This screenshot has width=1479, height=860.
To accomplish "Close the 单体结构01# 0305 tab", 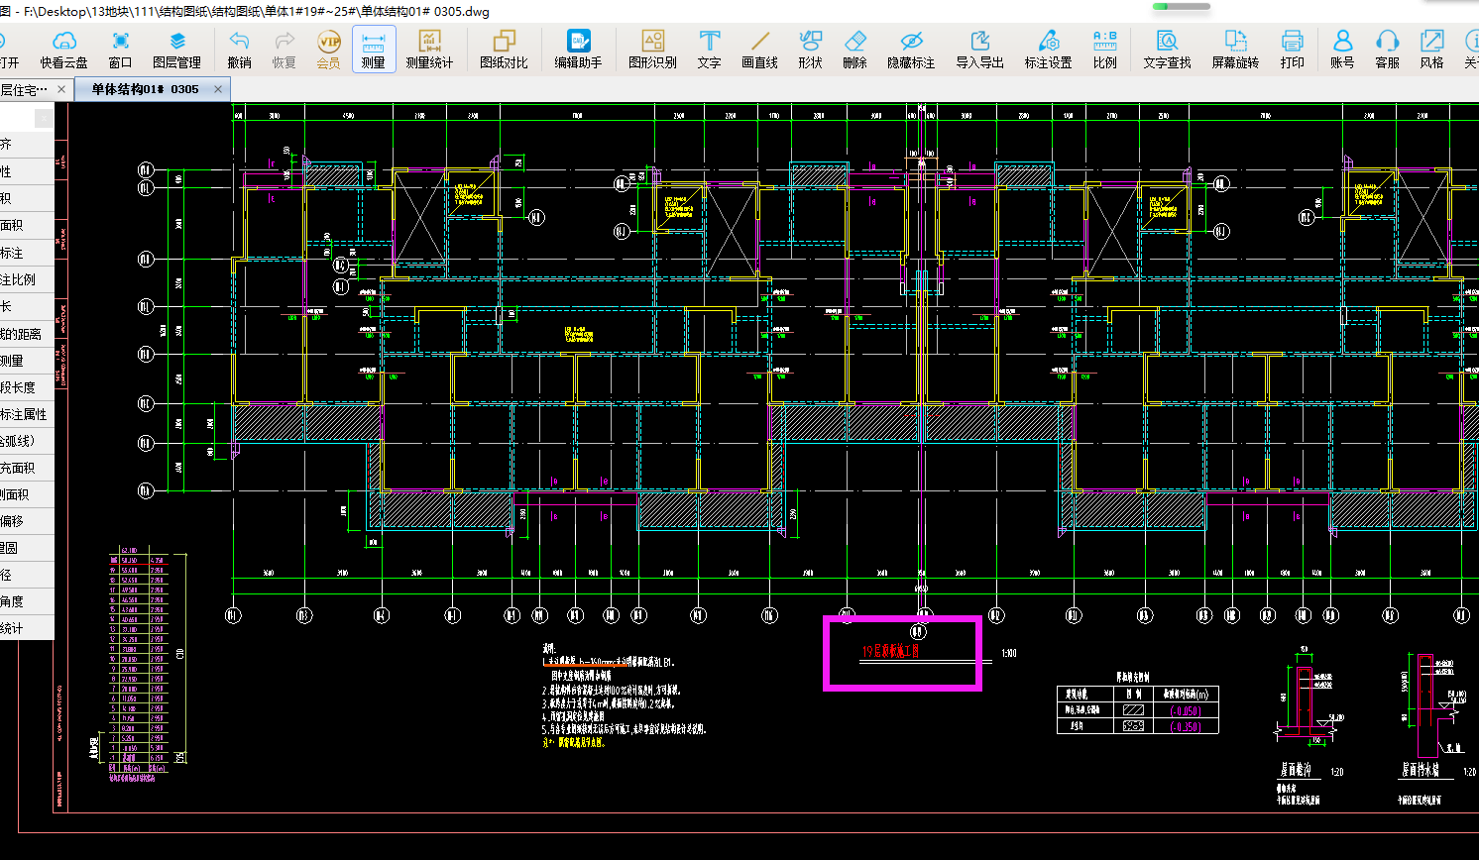I will click(x=218, y=89).
